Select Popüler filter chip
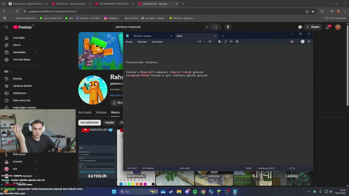349x196 pixels. click(x=110, y=122)
